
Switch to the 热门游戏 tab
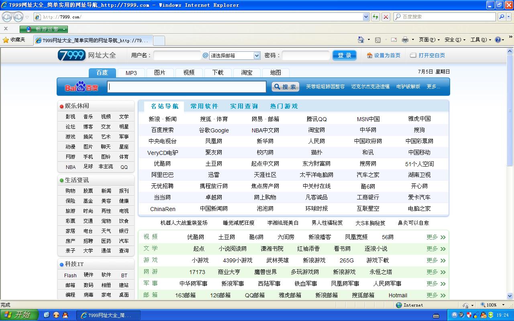click(284, 106)
